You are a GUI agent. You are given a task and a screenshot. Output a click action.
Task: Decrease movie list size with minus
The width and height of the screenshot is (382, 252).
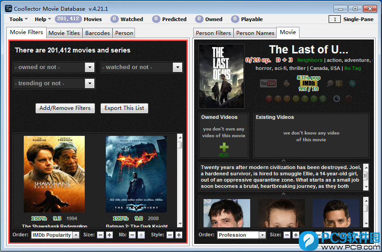pyautogui.click(x=100, y=235)
